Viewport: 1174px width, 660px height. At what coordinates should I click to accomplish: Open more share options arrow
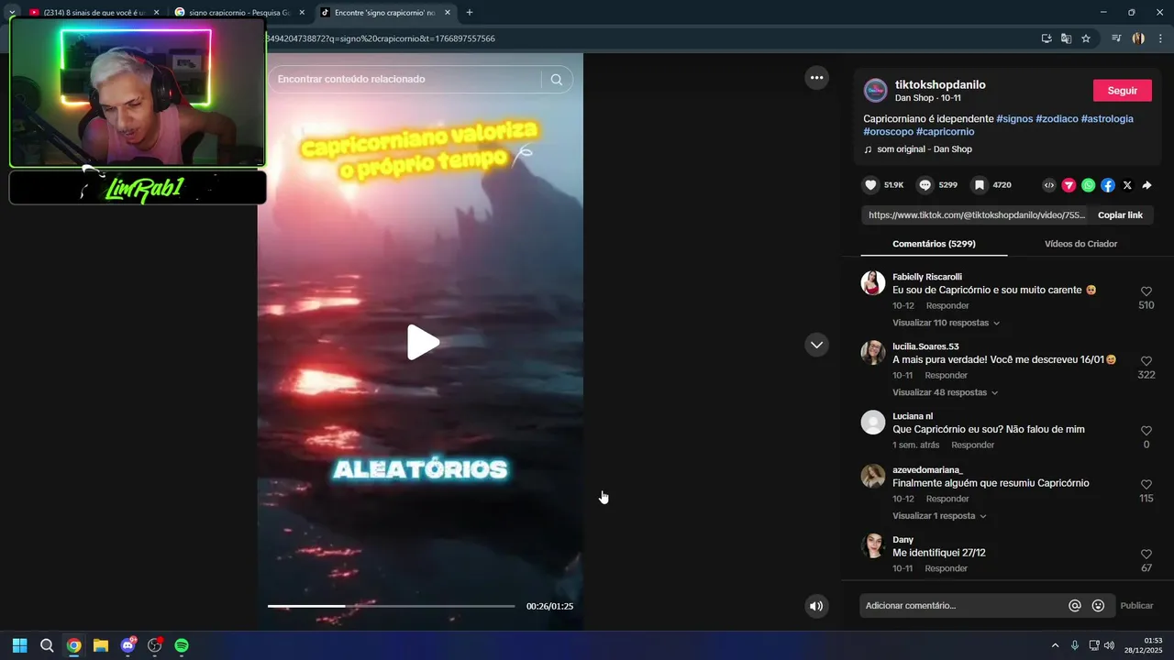click(x=1146, y=185)
